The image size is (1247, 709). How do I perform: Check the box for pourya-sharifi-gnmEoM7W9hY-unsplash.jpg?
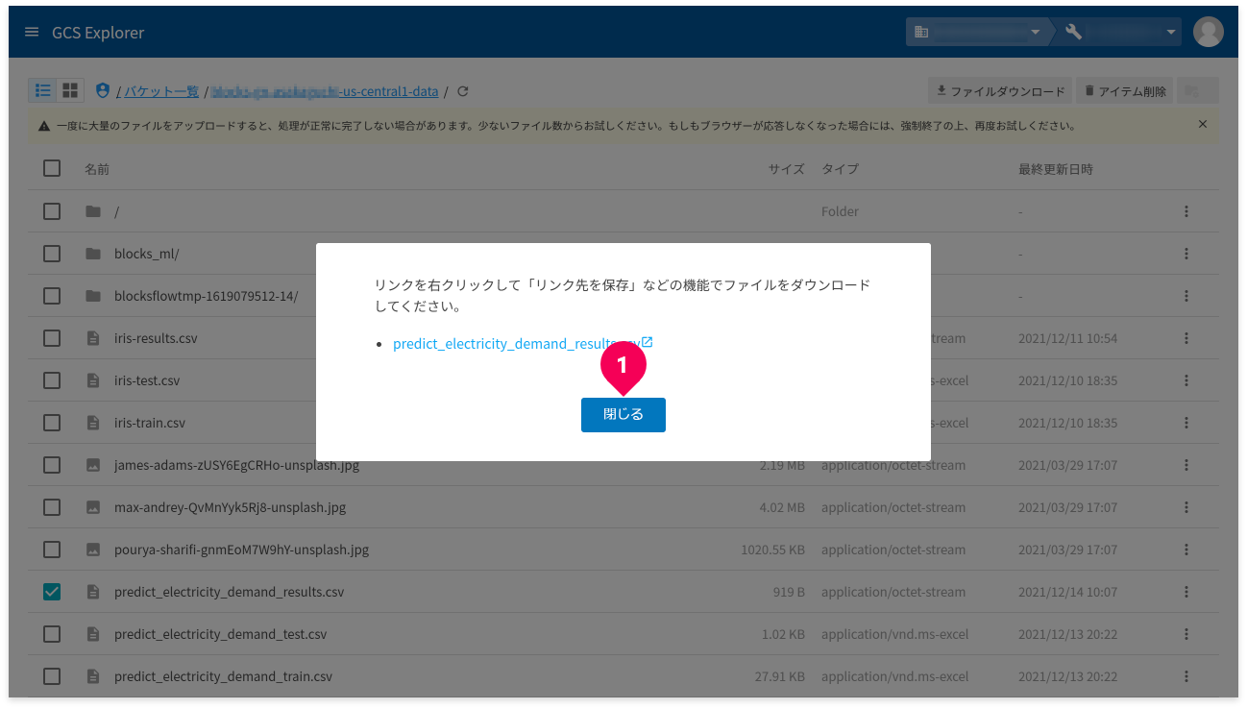pos(52,550)
